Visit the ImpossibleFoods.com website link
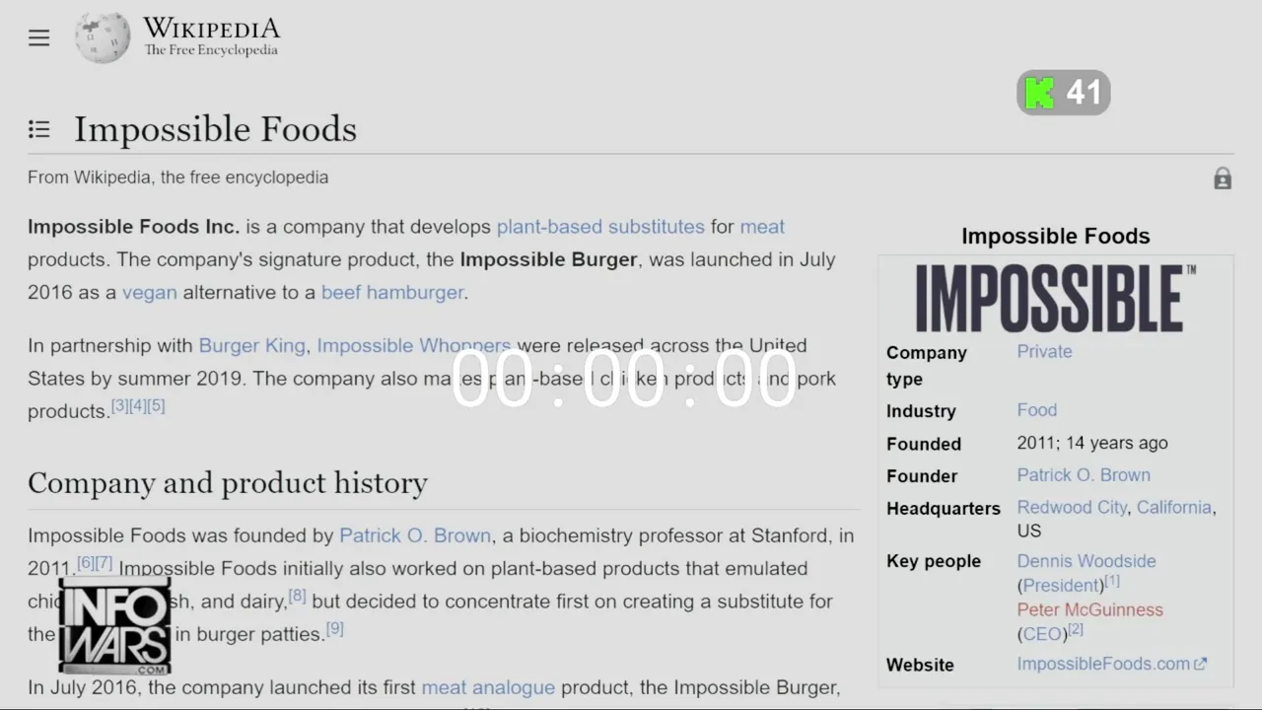Viewport: 1262px width, 710px height. coord(1103,665)
